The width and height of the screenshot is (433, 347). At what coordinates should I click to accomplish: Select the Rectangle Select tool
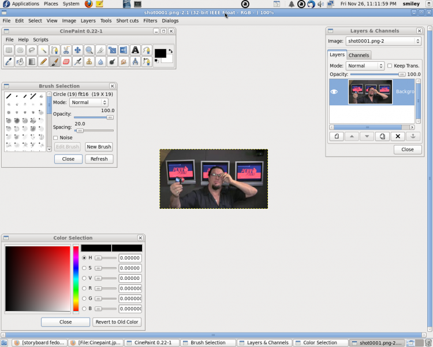pos(9,50)
